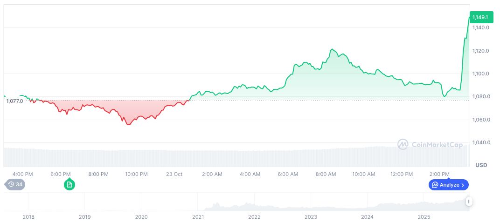Click the chart icon inside Analyze button
Image resolution: width=500 pixels, height=222 pixels.
[x=435, y=185]
